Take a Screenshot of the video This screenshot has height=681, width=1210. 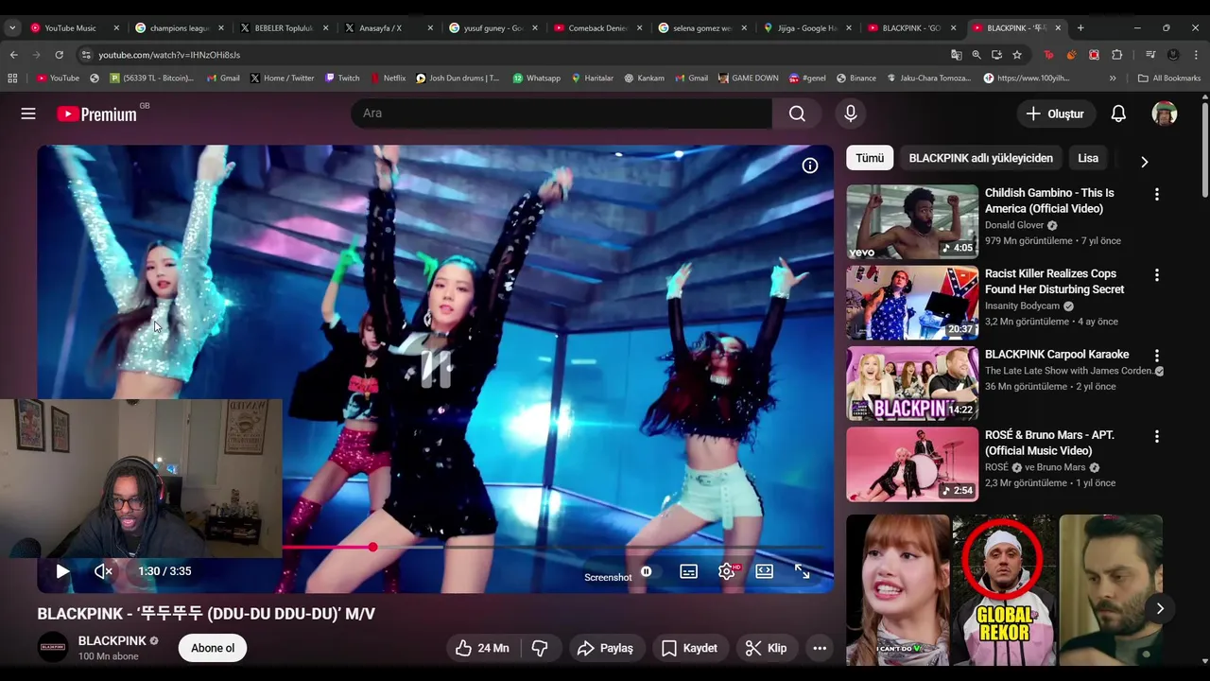pos(608,577)
